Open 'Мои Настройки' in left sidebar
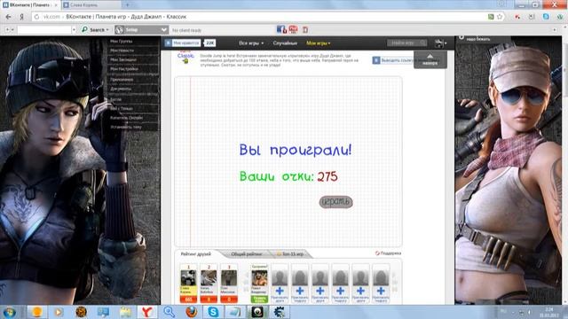The height and width of the screenshot is (319, 568). (124, 69)
